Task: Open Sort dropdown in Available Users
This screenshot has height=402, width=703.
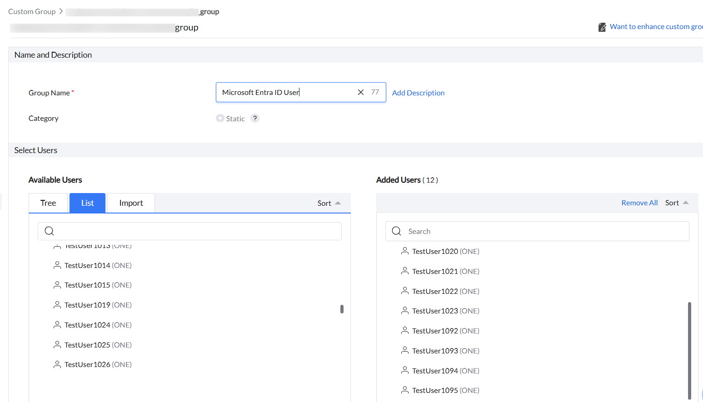Action: [x=329, y=203]
